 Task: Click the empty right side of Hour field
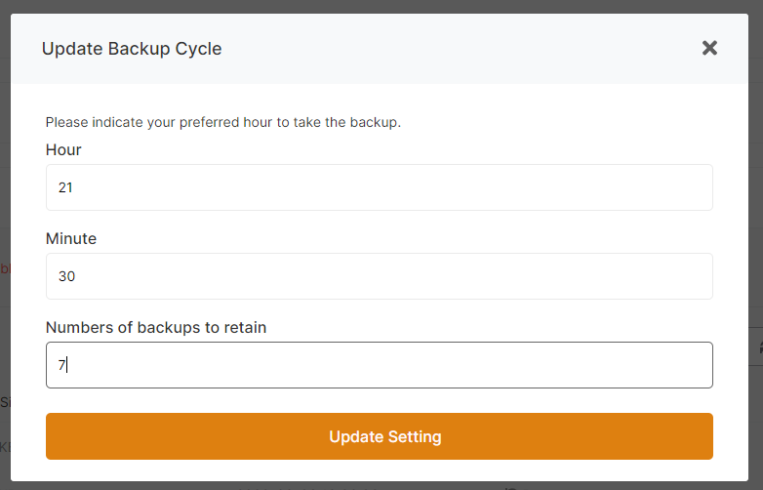click(x=585, y=187)
